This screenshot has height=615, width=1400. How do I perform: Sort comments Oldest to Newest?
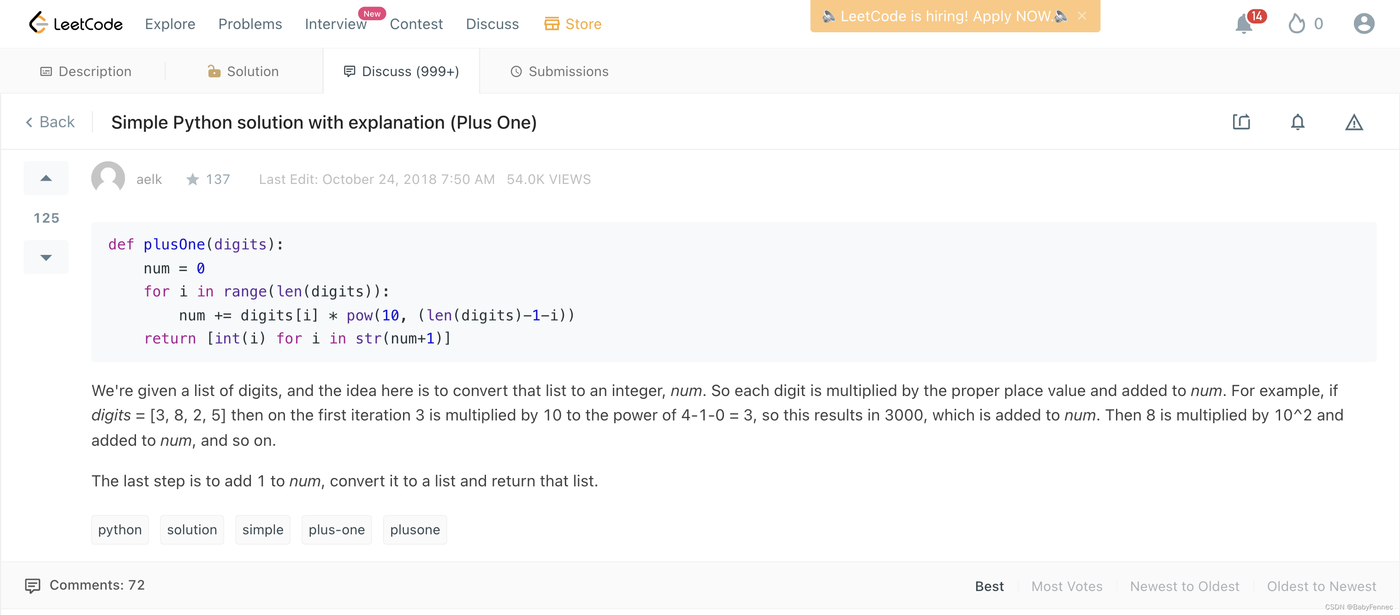click(1321, 586)
